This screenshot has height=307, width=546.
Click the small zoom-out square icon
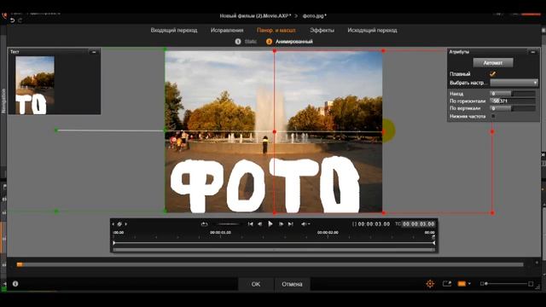coord(482,284)
